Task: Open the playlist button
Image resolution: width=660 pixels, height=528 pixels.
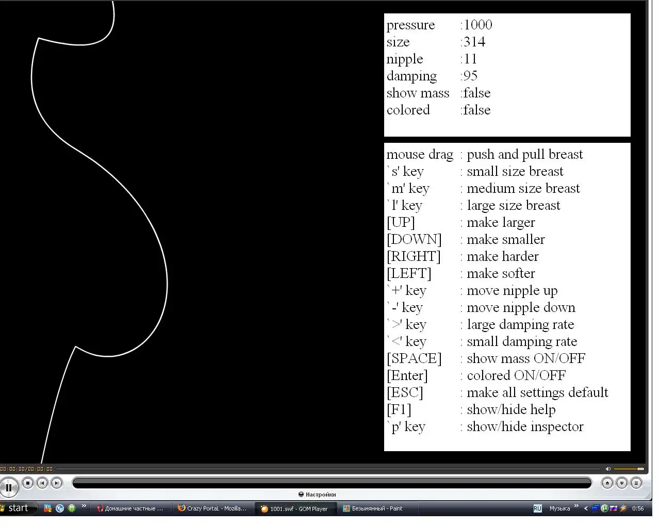Action: click(636, 483)
